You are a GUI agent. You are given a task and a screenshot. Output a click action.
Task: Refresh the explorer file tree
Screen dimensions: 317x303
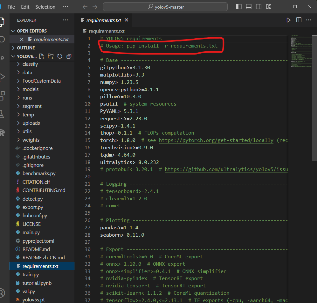pyautogui.click(x=60, y=56)
